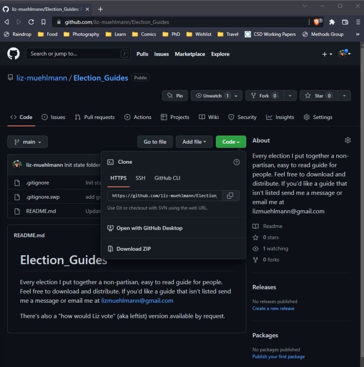Click the GitHub Octocat logo

[13, 54]
